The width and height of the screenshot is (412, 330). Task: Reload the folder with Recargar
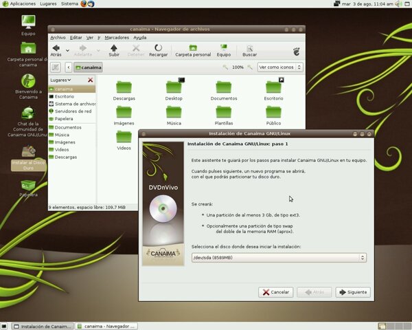[158, 50]
